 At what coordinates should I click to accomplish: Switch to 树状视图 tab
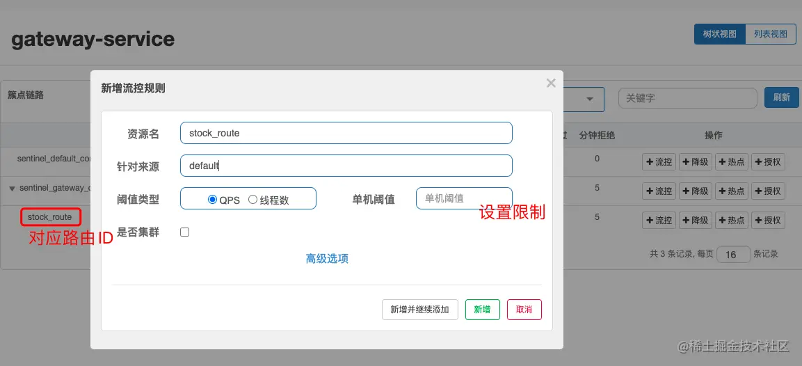(x=720, y=34)
